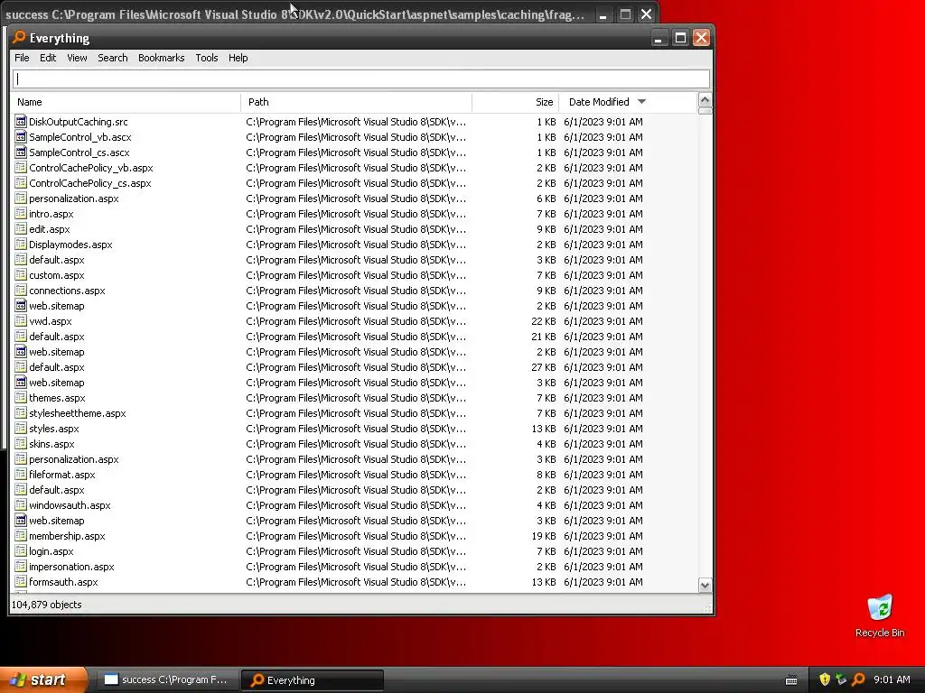Select the custom.aspx file icon
This screenshot has height=693, width=925.
pyautogui.click(x=21, y=274)
